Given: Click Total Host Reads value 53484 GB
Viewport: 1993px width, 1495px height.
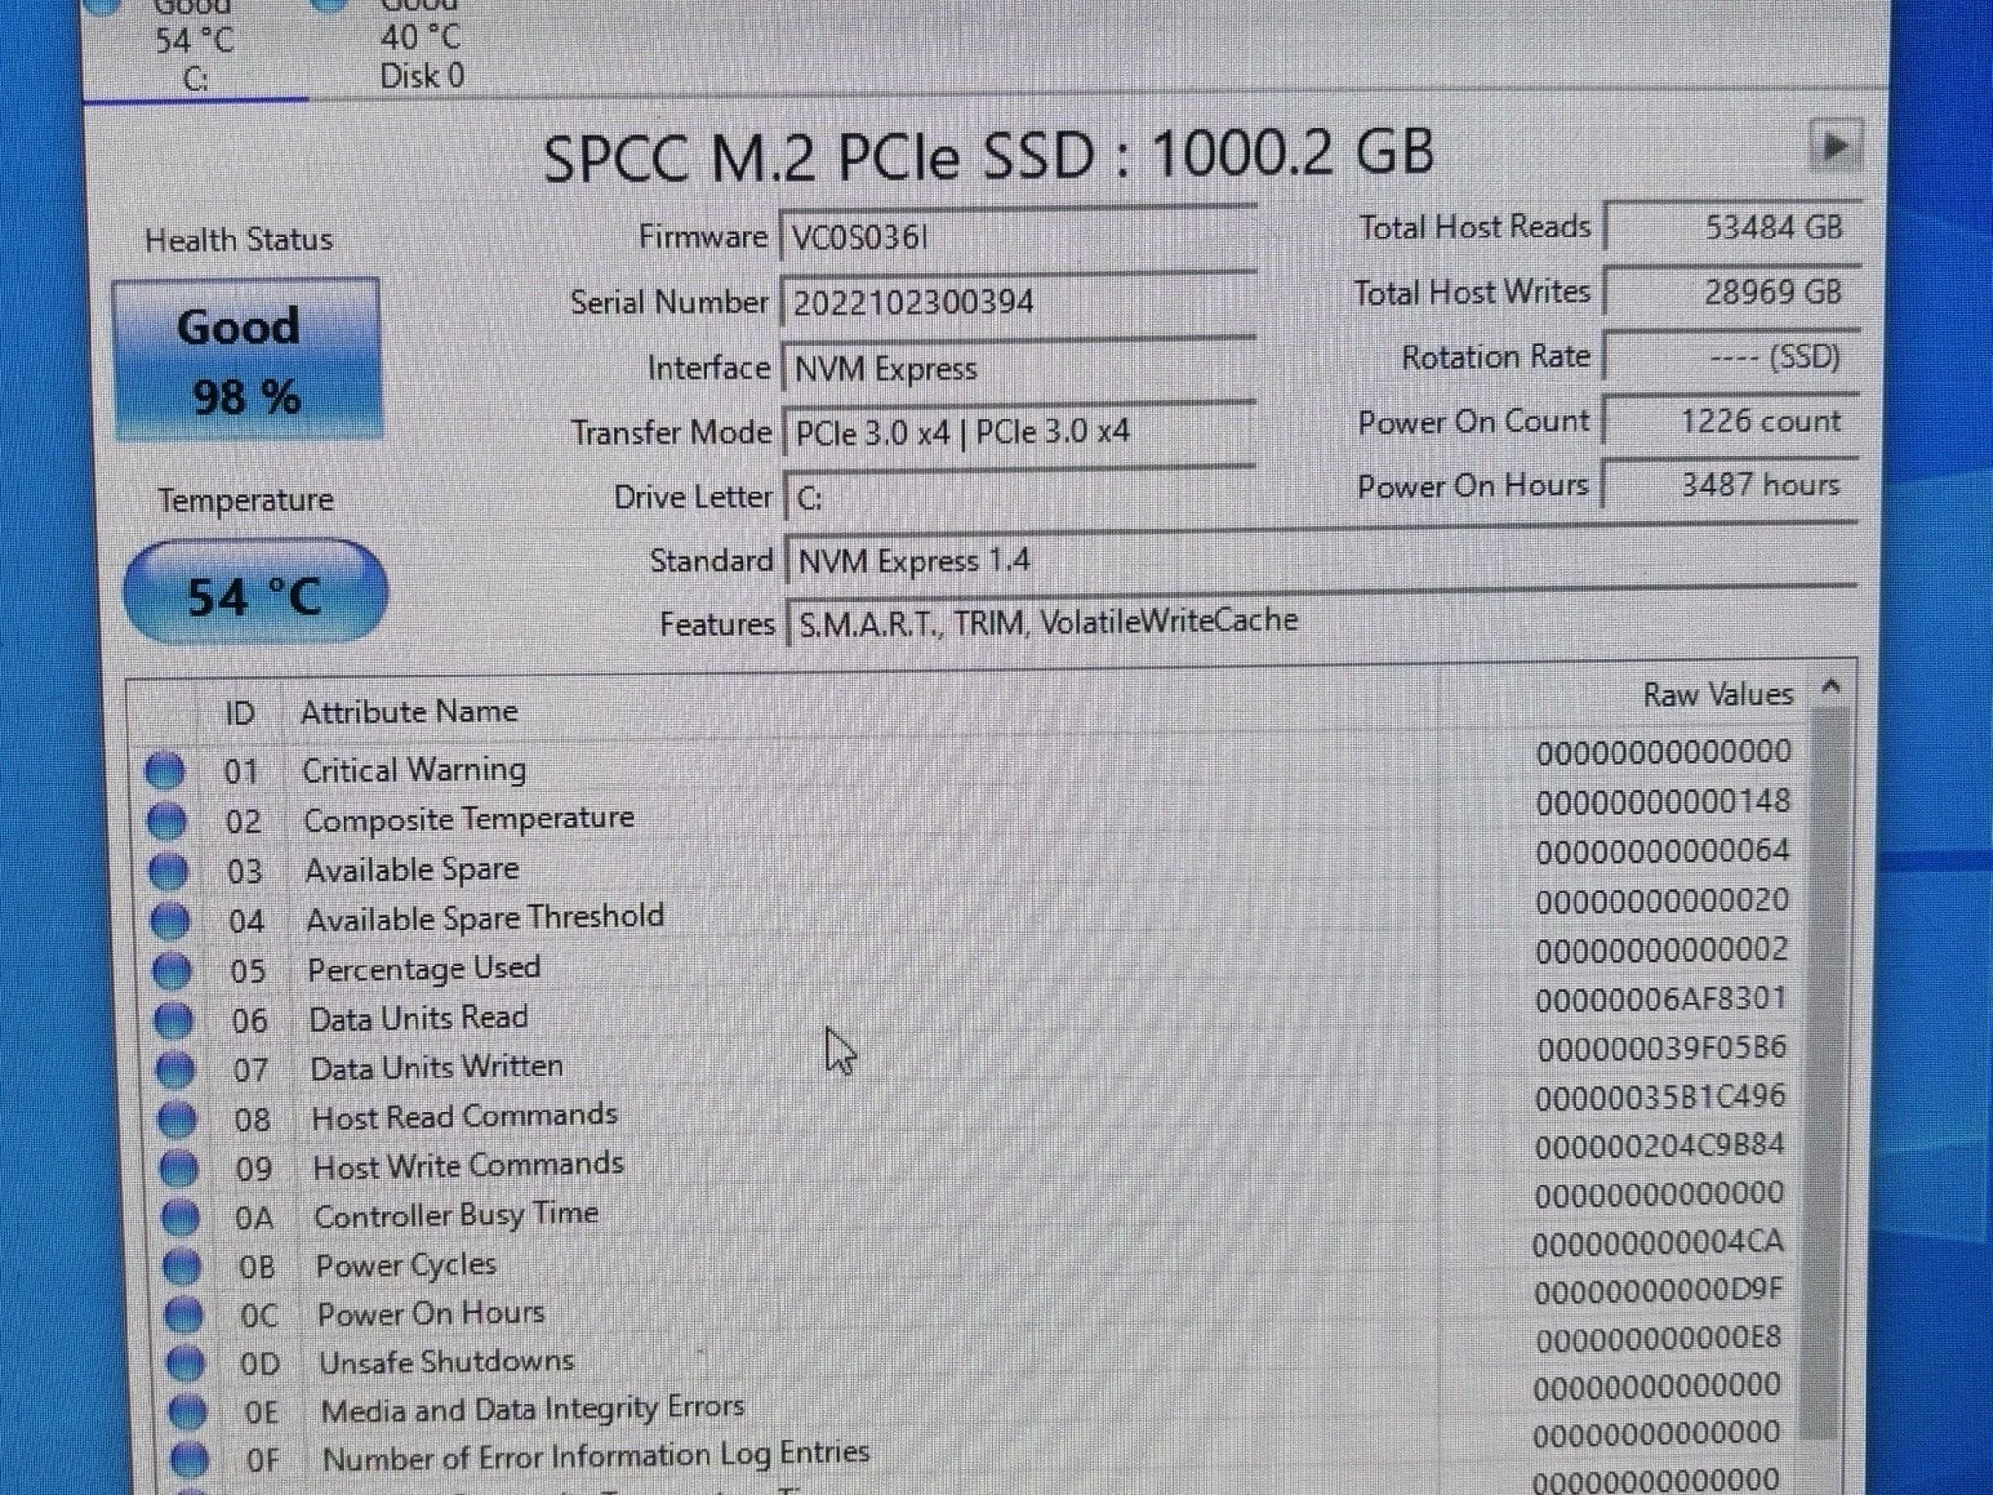Looking at the screenshot, I should 1732,228.
